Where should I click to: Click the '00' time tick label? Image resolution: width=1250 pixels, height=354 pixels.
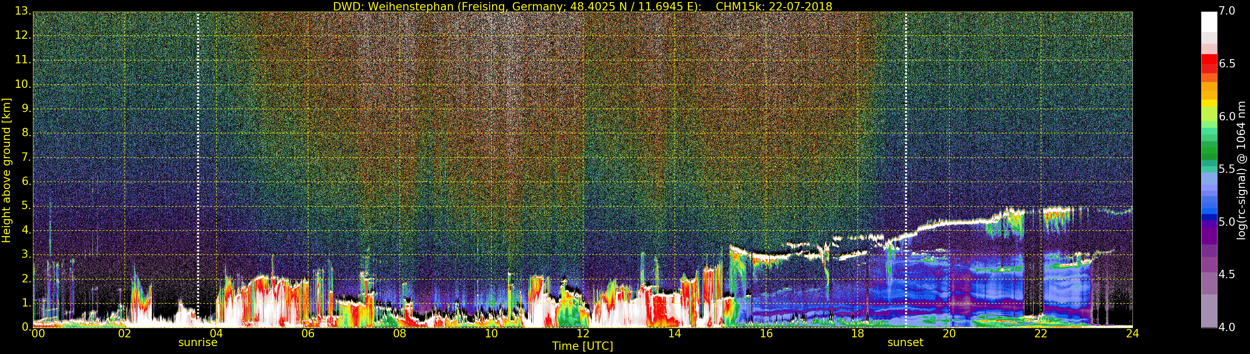click(x=38, y=334)
